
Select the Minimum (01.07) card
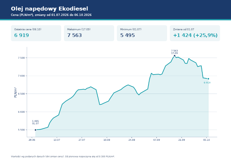(x=142, y=33)
